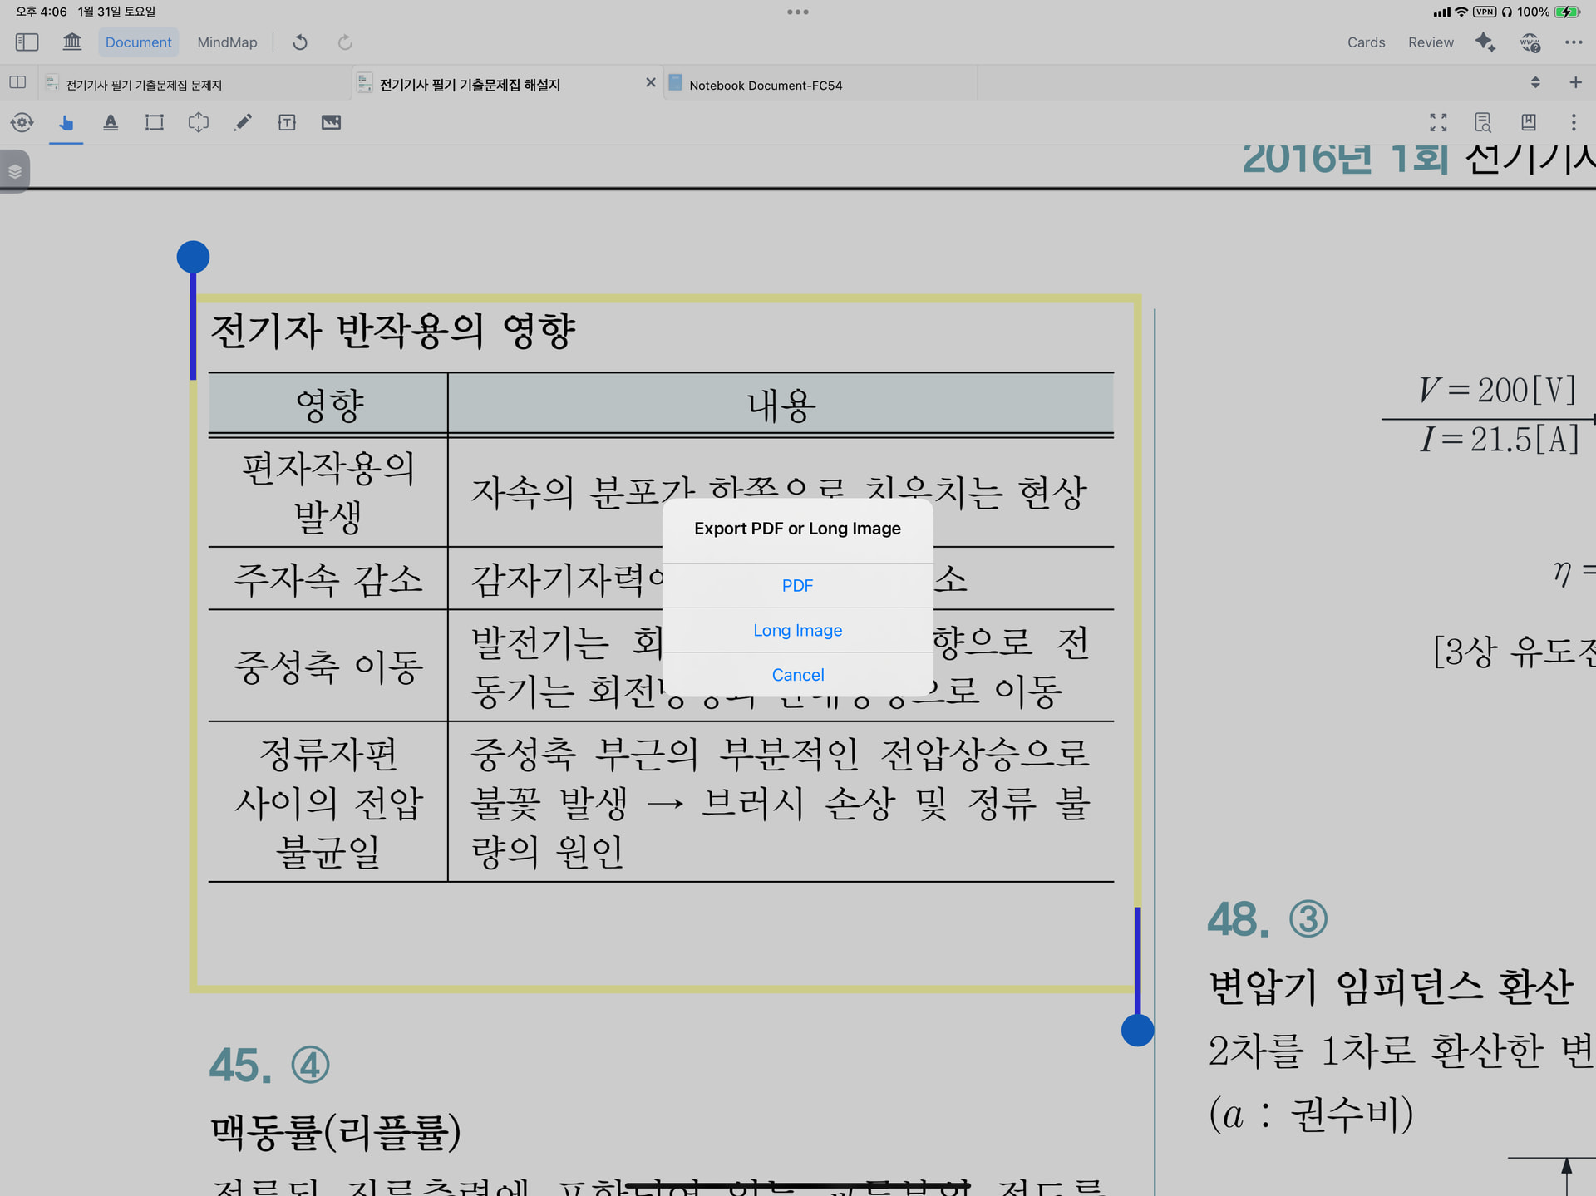
Task: Toggle the left sidebar panel
Action: tap(27, 42)
